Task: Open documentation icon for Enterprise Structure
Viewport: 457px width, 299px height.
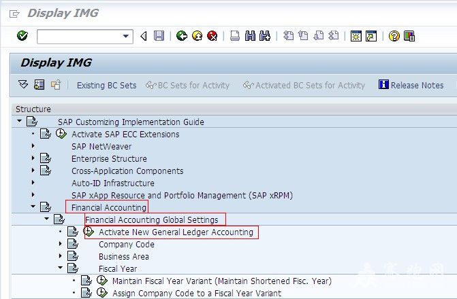Action: pos(46,158)
